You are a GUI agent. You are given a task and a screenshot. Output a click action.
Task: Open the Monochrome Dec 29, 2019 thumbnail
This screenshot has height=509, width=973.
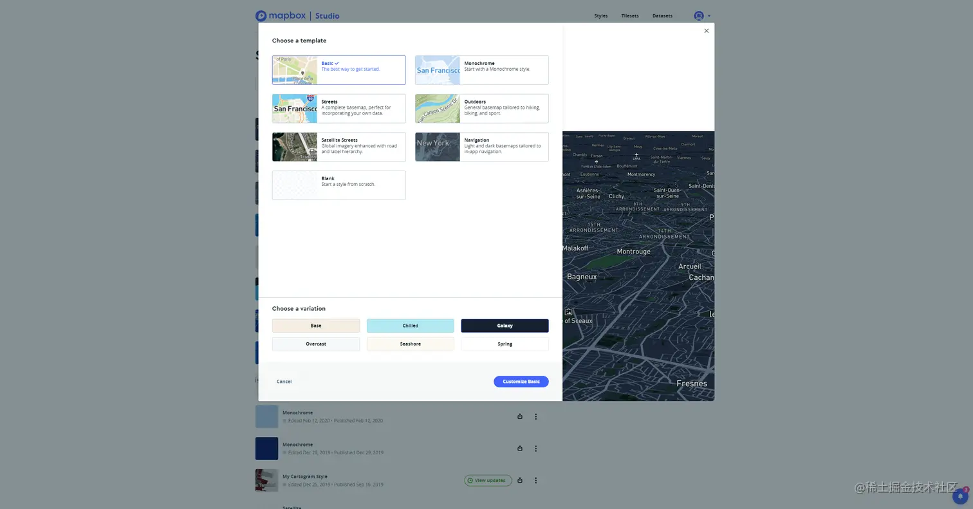(x=267, y=449)
